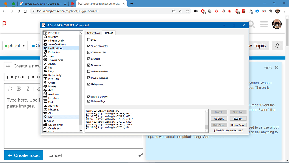This screenshot has width=289, height=163.
Task: Open the Firefox bookmarks dropdown menu
Action: coord(187,11)
